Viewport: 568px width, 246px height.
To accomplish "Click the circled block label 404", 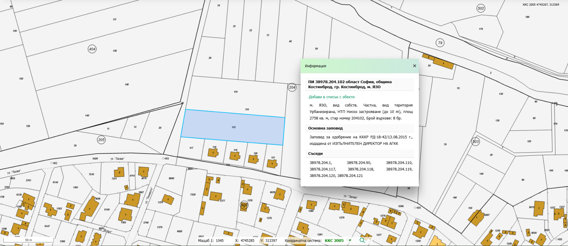I will (92, 49).
